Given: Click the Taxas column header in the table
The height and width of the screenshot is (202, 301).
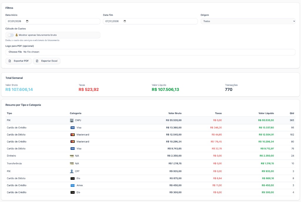Looking at the screenshot, I should (x=218, y=113).
